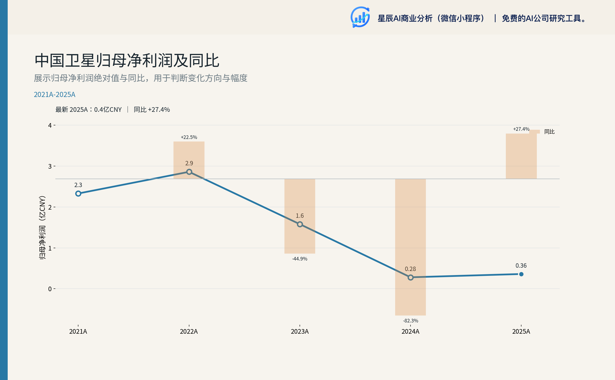Click the 2022A x-axis label
The image size is (615, 380).
tap(189, 331)
